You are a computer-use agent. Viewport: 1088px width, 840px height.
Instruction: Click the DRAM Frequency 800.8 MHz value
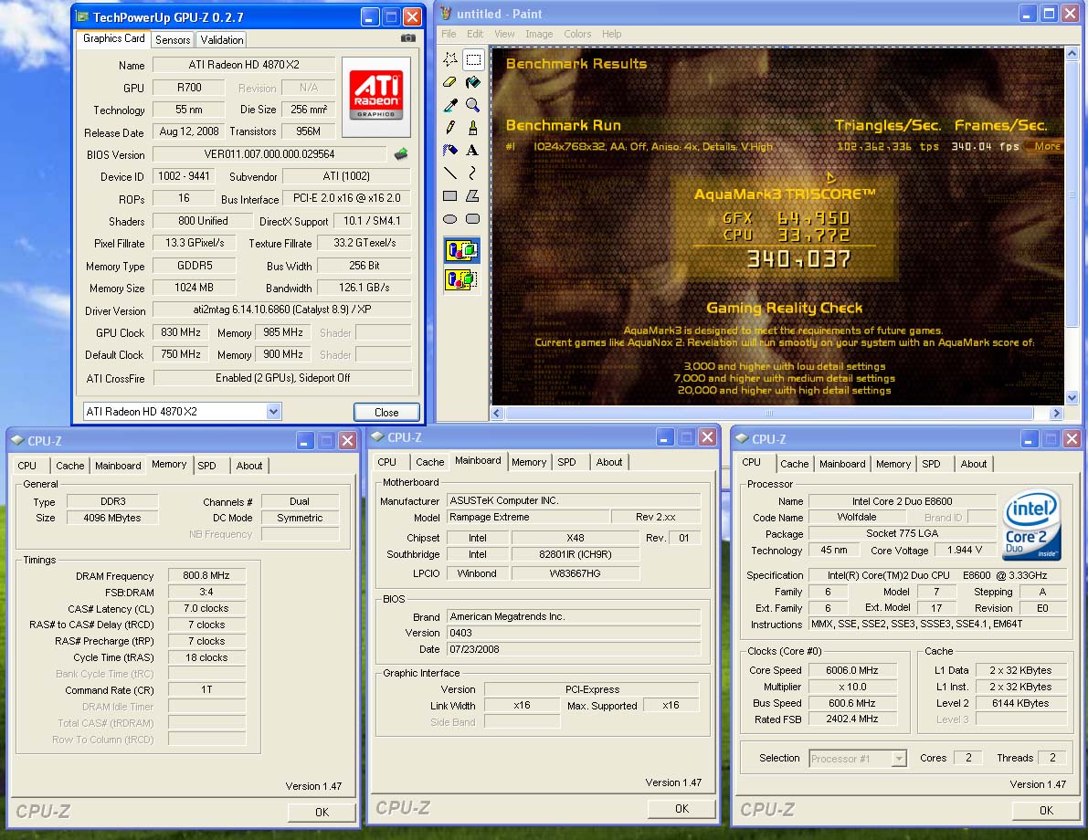206,576
